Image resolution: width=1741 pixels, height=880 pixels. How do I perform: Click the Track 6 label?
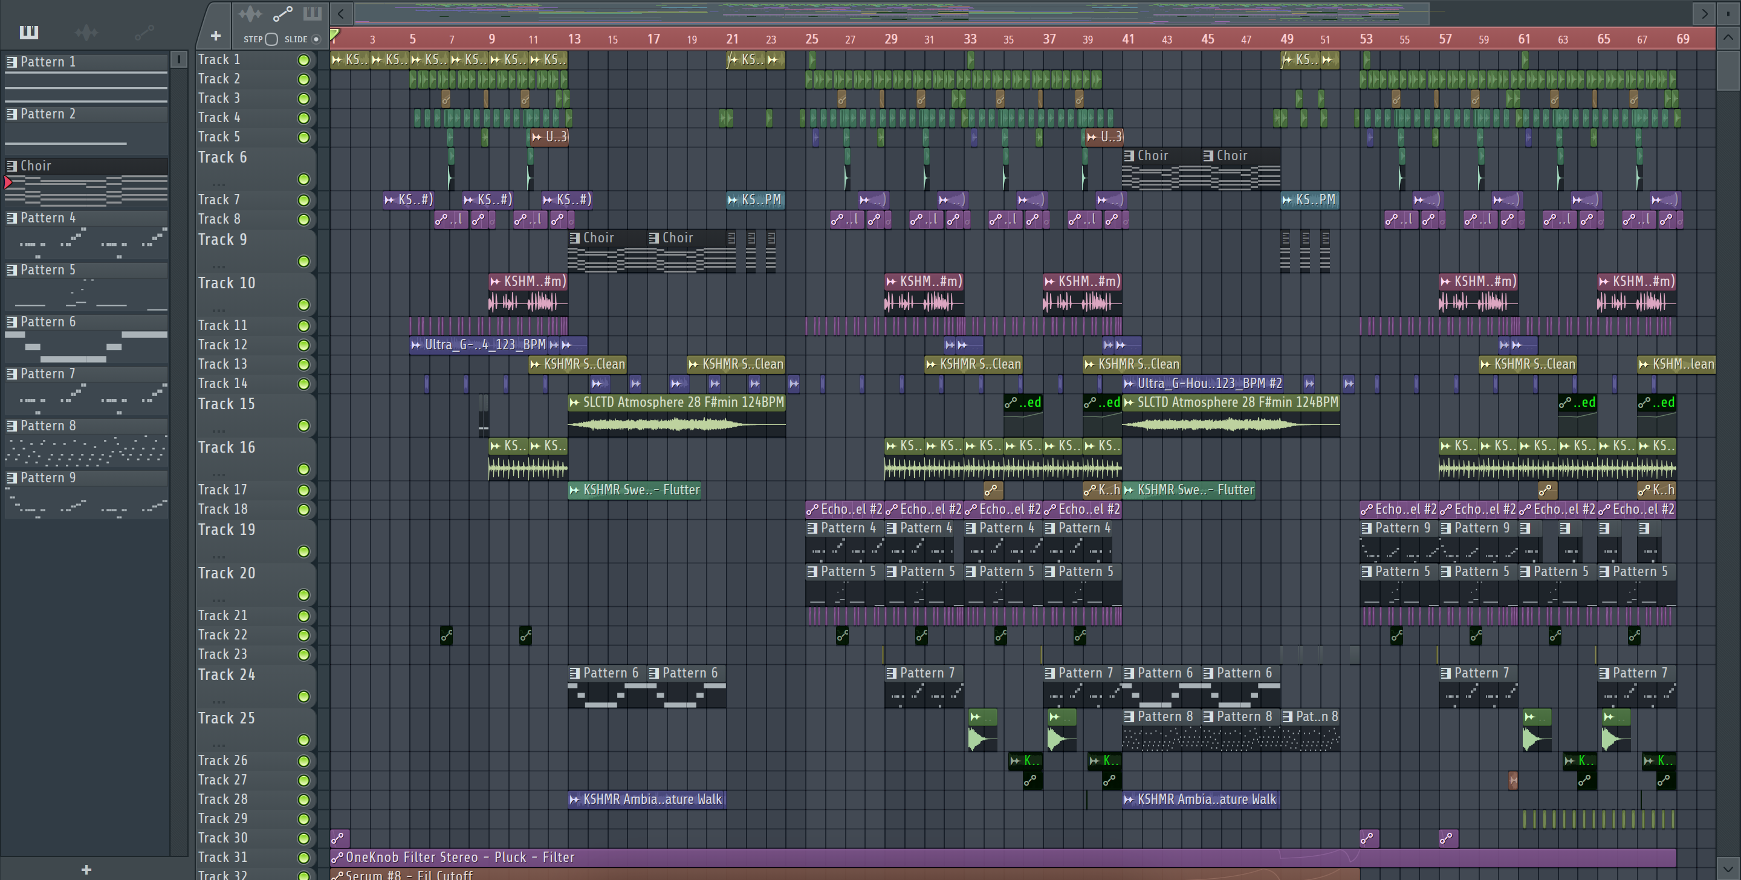click(x=222, y=158)
